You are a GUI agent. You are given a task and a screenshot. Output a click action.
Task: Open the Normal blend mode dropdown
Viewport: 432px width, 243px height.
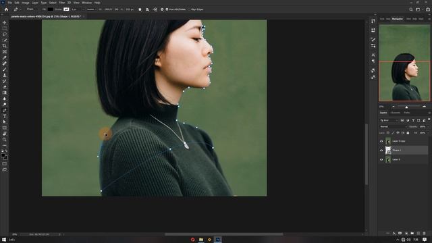coord(393,127)
